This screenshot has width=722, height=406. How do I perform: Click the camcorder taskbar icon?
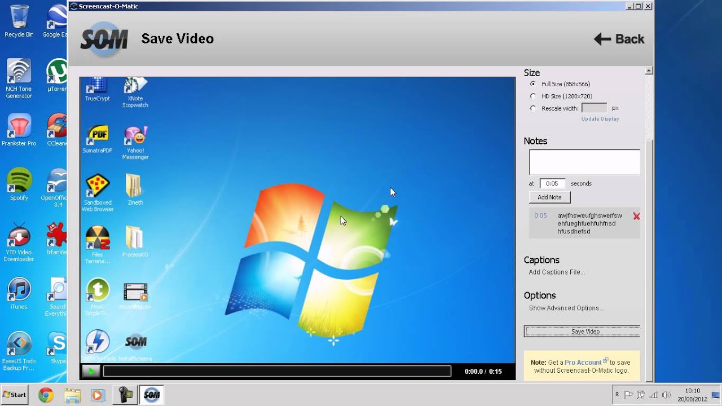pos(125,395)
